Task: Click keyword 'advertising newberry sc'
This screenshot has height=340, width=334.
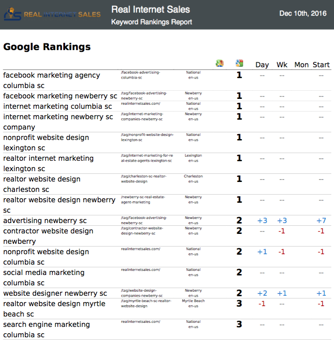Action: 45,220
